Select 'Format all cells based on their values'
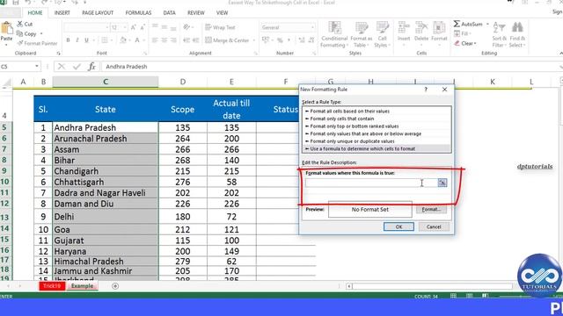Viewport: 563px width, 316px height. 377,111
